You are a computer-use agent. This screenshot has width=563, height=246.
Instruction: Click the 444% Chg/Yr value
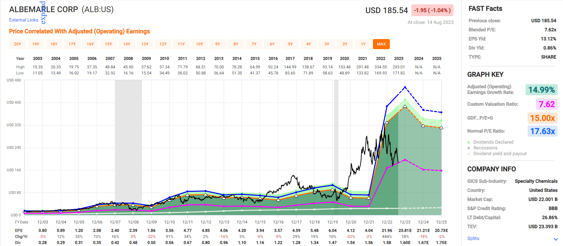tap(387, 237)
